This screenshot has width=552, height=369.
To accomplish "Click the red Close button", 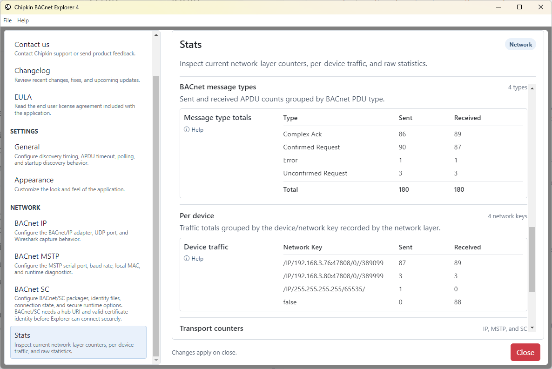I will pos(525,352).
